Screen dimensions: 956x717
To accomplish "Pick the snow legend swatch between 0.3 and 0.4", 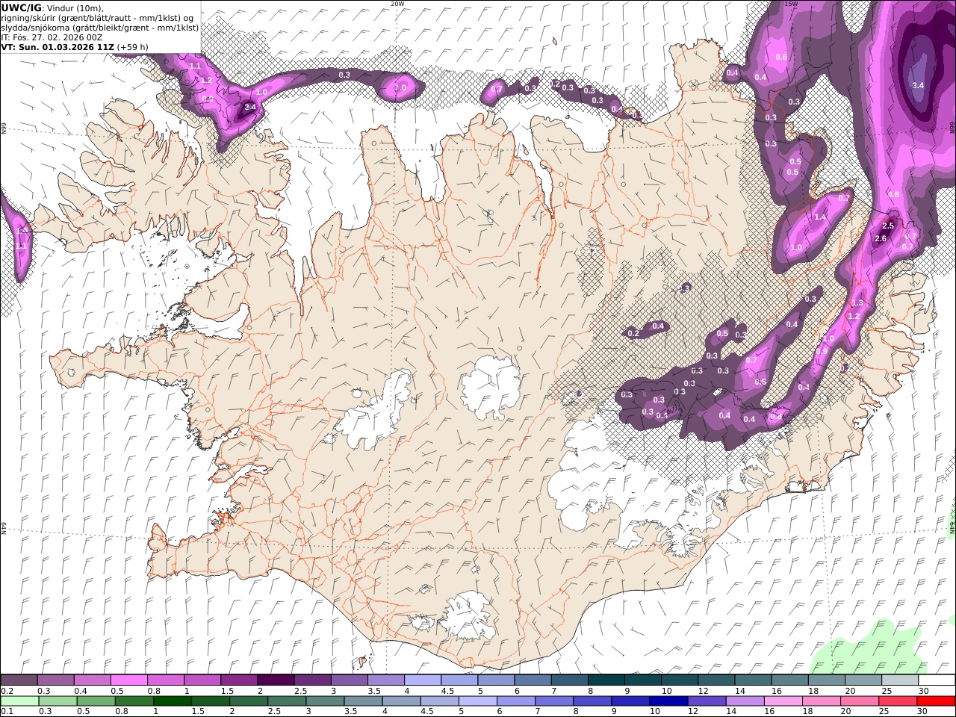I will [x=56, y=680].
